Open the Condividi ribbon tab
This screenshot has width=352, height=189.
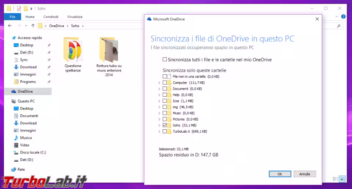[51, 17]
